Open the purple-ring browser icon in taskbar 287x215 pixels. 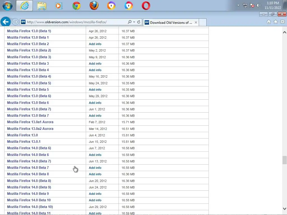coord(111,6)
